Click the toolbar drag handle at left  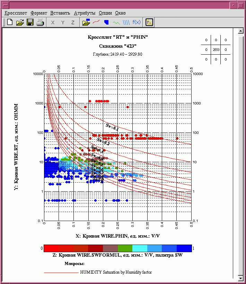[4, 22]
